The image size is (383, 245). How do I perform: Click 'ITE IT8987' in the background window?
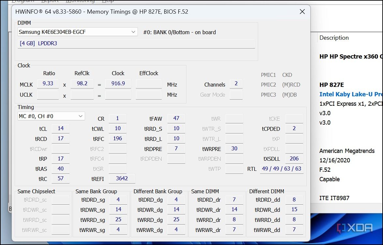pos(334,198)
